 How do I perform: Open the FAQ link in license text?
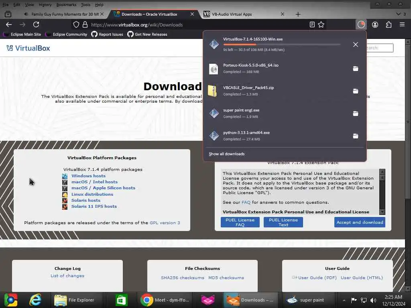click(246, 202)
